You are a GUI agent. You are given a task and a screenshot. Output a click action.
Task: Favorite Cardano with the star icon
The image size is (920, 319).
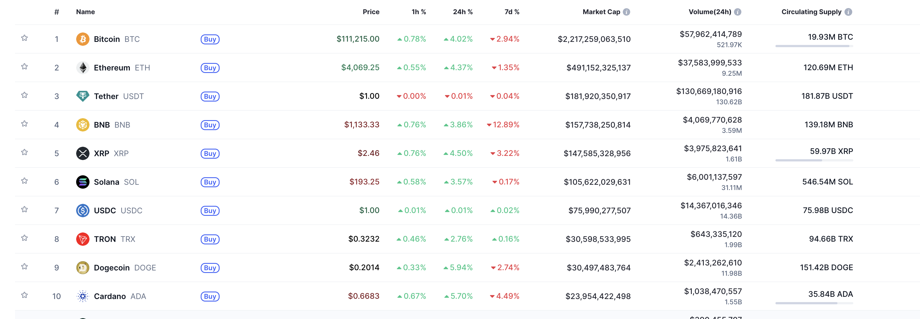pos(24,295)
